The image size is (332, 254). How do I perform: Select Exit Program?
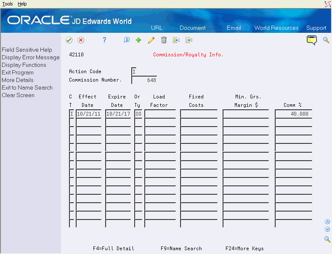point(18,73)
